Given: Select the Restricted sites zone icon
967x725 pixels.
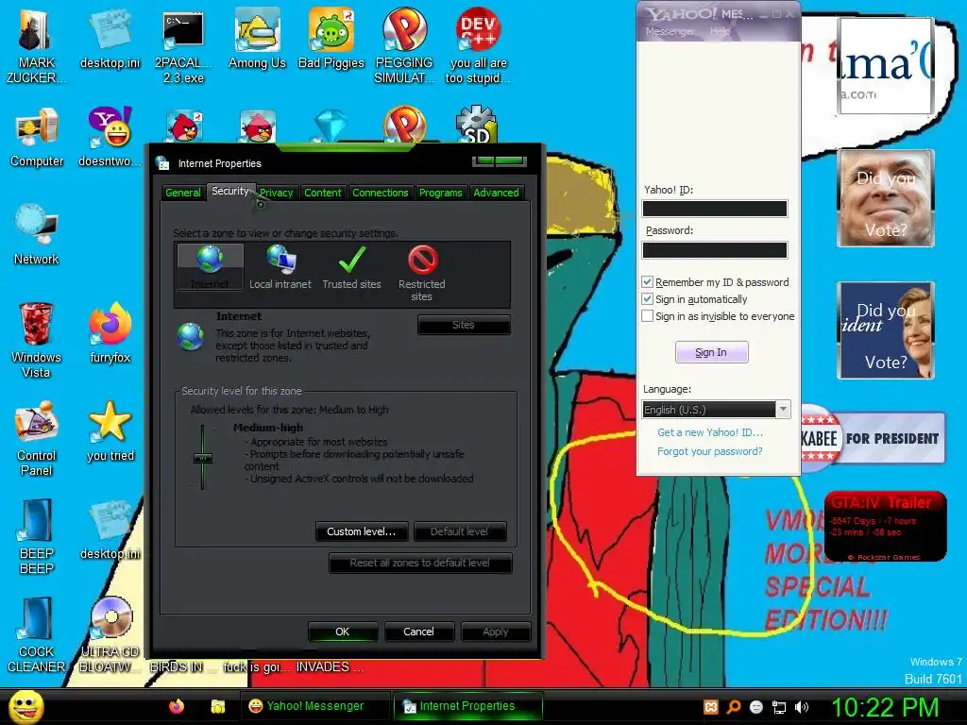Looking at the screenshot, I should click(x=422, y=273).
